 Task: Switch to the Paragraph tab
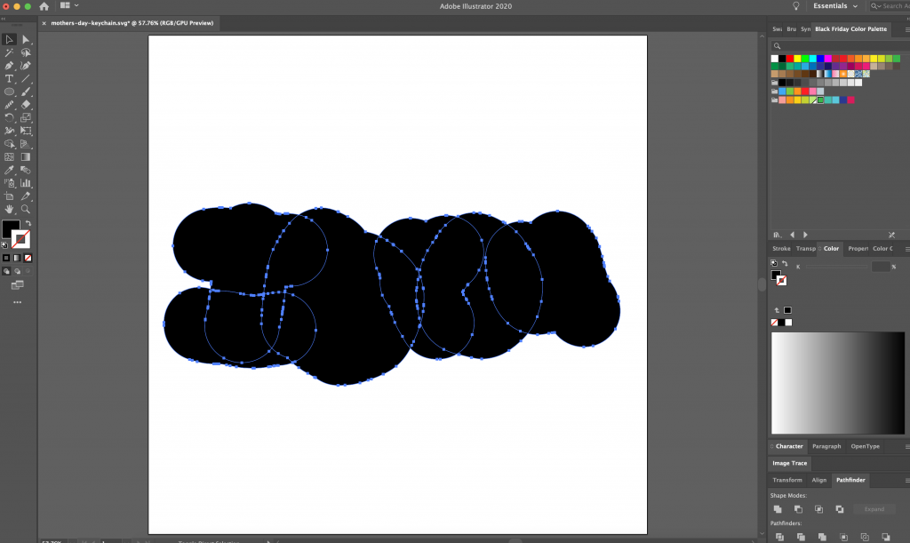coord(826,447)
